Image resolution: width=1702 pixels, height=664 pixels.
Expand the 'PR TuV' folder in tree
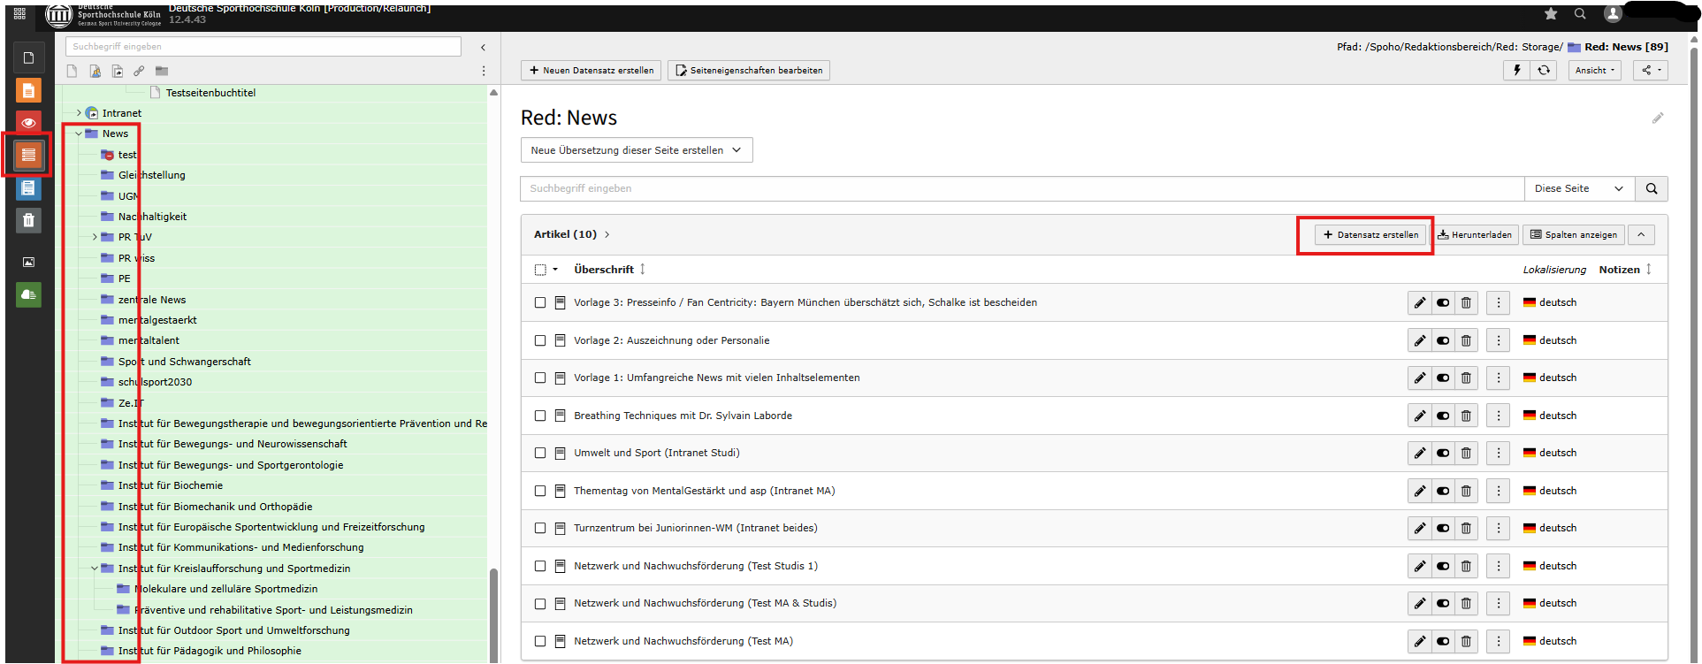95,237
